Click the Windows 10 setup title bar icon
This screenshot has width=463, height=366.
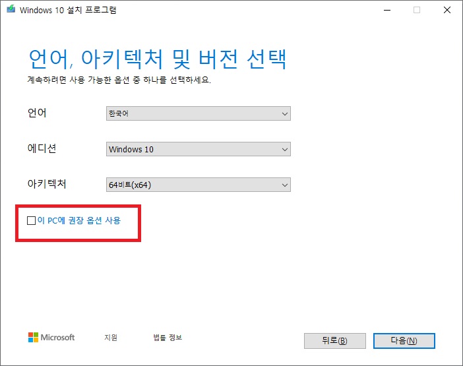11,9
